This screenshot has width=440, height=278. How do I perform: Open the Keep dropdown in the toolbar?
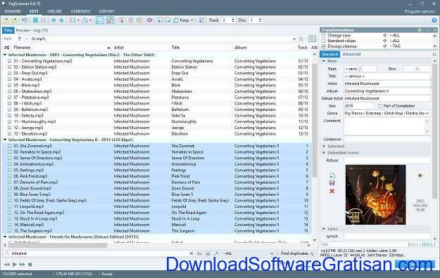(192, 20)
